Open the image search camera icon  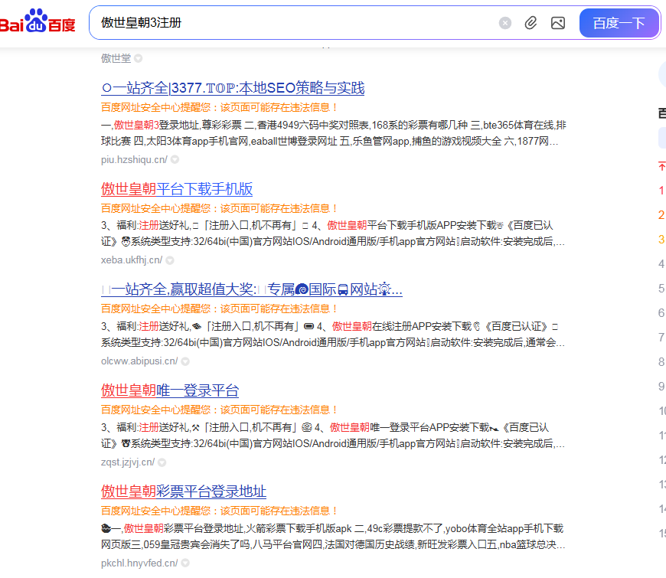click(x=558, y=23)
